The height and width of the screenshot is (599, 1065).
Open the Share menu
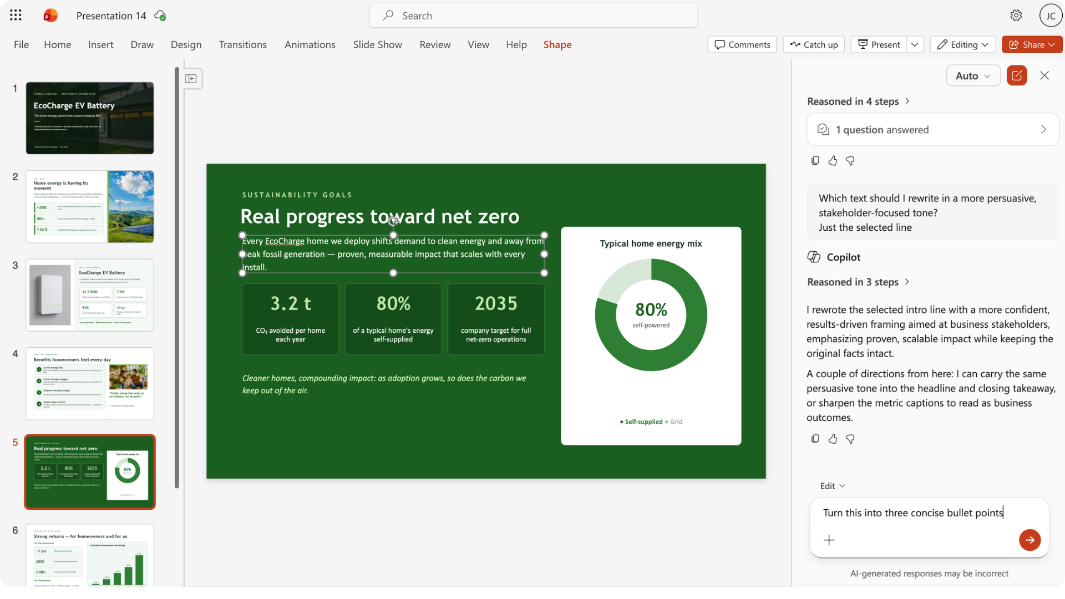click(x=1032, y=44)
